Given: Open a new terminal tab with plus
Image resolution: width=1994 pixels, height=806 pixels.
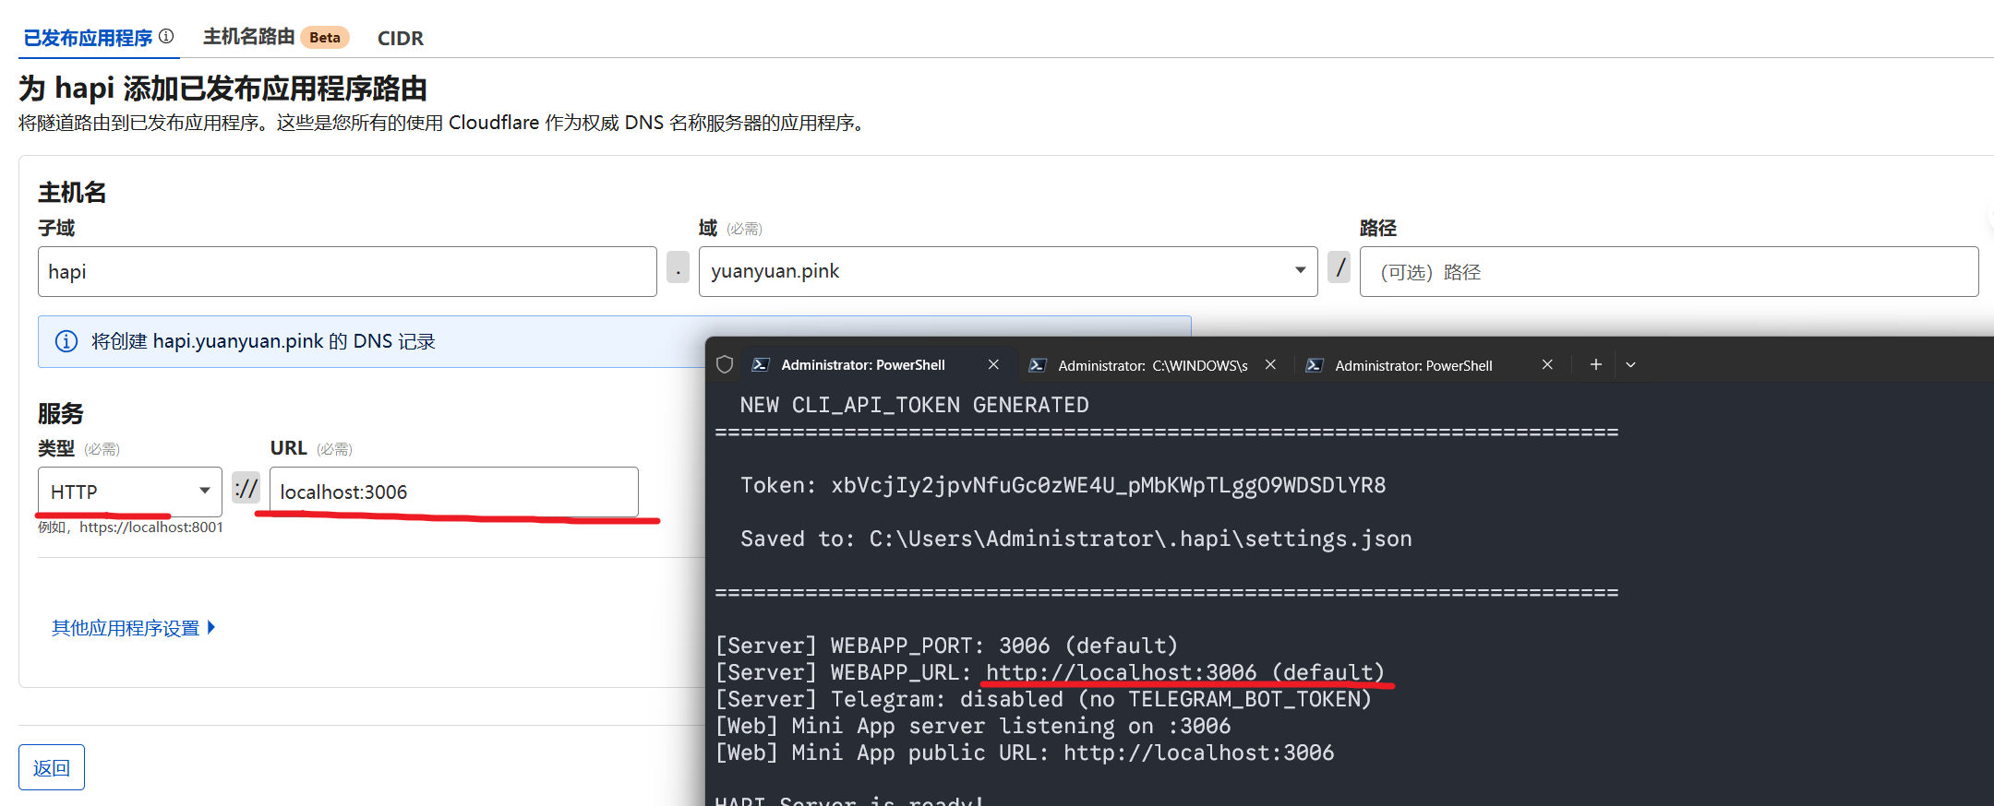Looking at the screenshot, I should [x=1595, y=365].
